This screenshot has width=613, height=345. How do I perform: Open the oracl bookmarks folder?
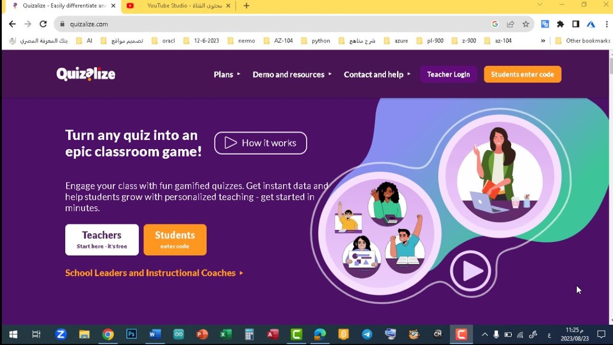[164, 41]
